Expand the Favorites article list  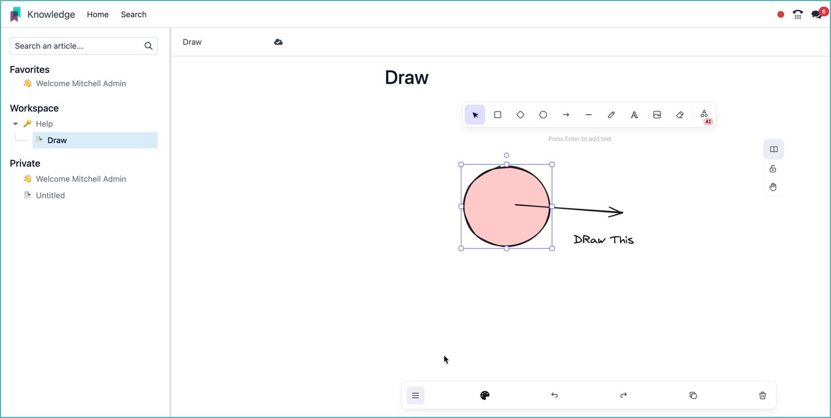point(30,69)
